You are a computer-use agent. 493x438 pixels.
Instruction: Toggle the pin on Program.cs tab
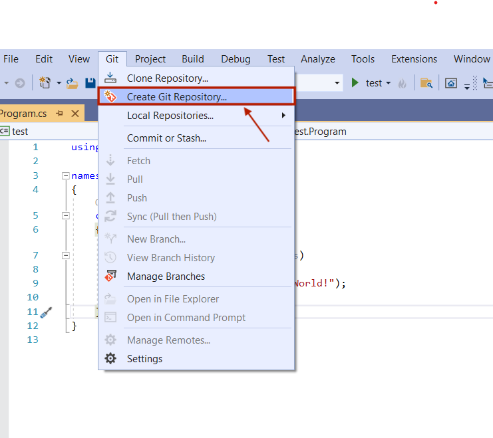59,114
